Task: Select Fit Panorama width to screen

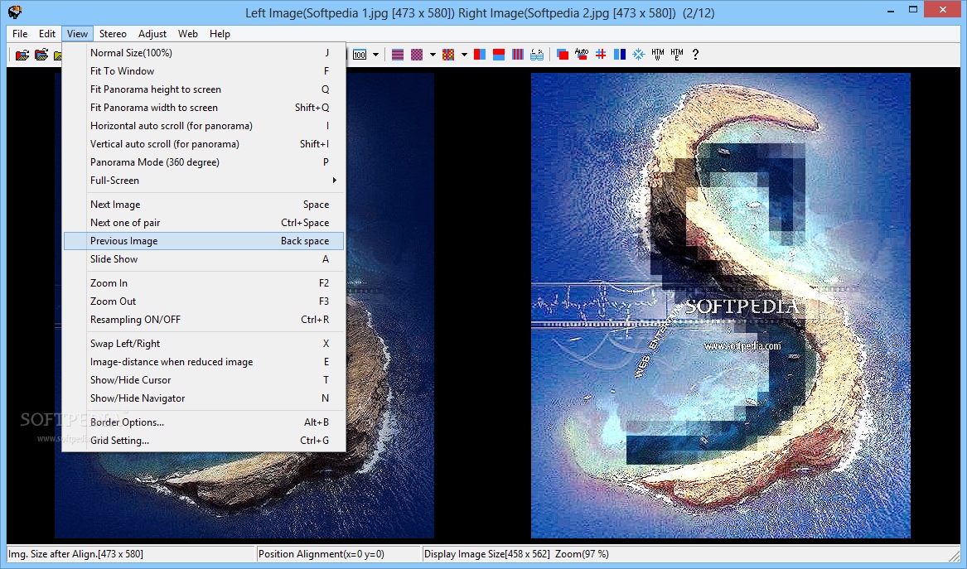Action: point(204,108)
